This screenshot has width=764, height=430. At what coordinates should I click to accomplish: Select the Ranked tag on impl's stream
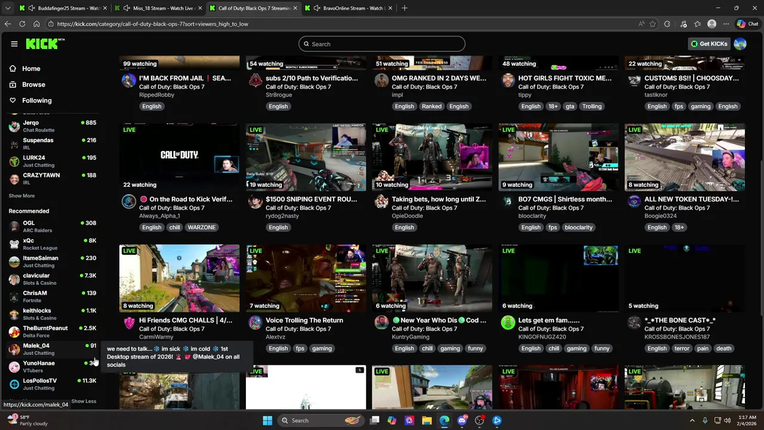[432, 106]
